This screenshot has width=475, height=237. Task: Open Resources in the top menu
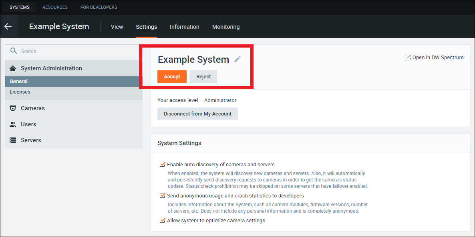(55, 7)
